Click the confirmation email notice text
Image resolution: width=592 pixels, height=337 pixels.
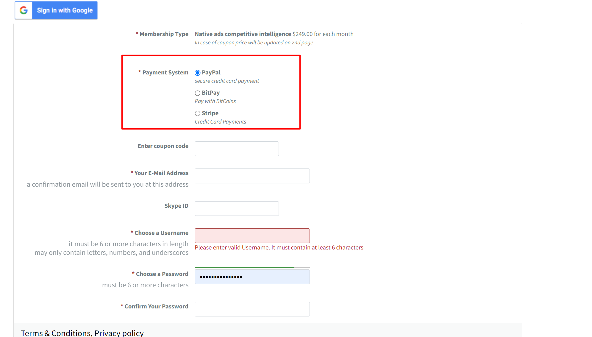[x=108, y=184]
